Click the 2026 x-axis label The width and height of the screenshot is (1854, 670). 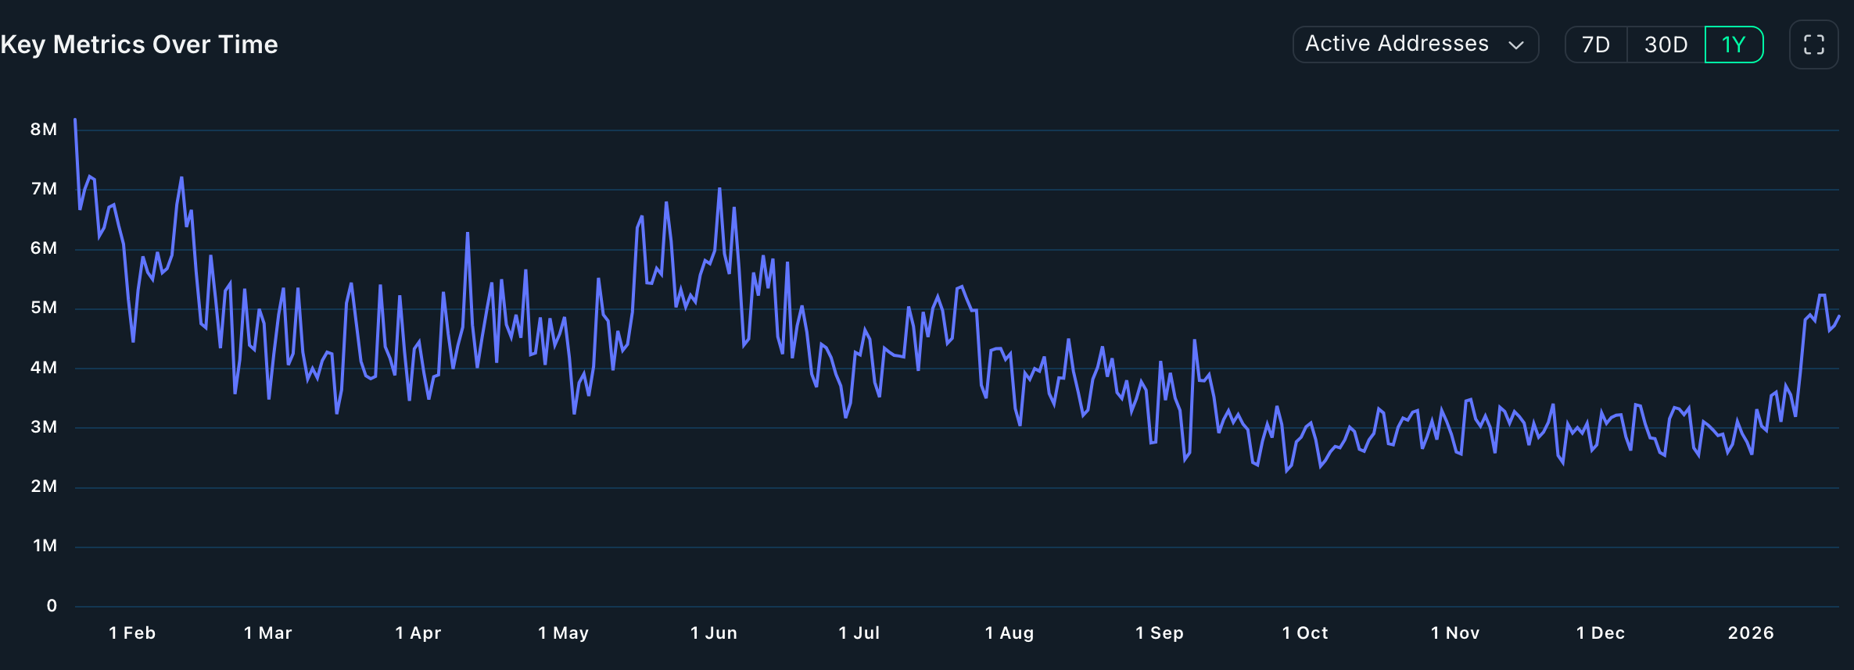click(1751, 633)
